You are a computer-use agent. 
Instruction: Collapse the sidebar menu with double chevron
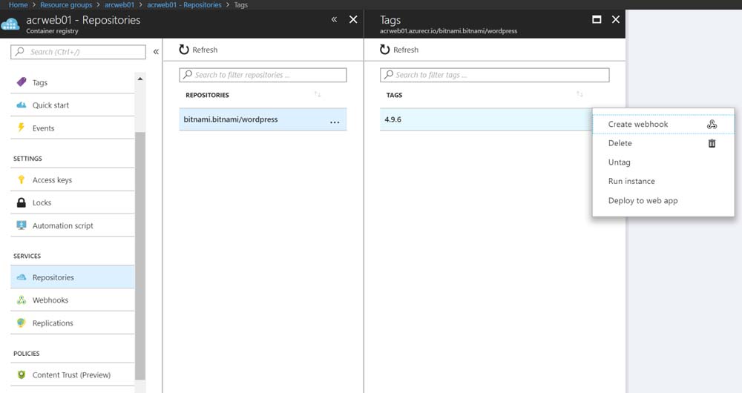coord(156,52)
